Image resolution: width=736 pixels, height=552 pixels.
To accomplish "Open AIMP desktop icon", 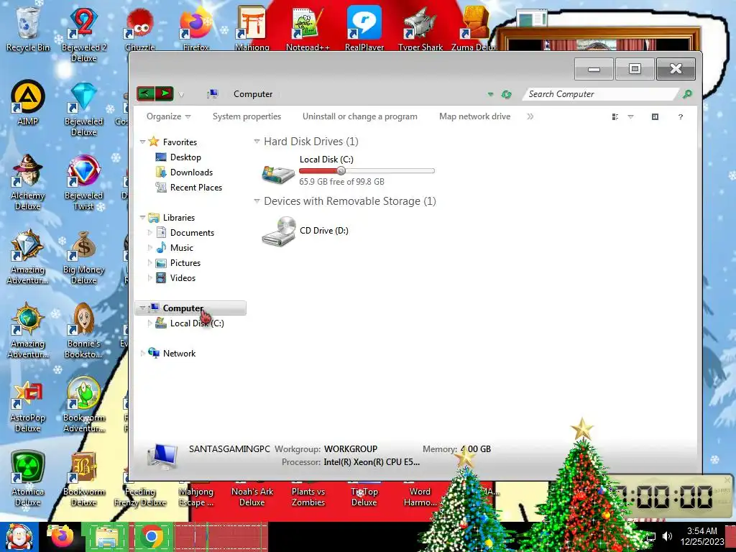I will (27, 102).
